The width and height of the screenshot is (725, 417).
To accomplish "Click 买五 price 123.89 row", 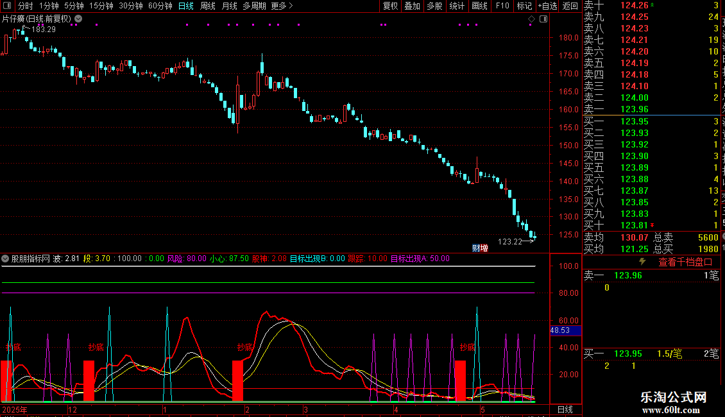I will [635, 167].
